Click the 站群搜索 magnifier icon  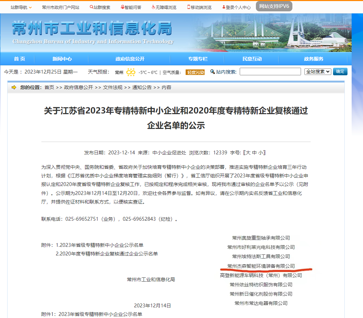(91, 7)
